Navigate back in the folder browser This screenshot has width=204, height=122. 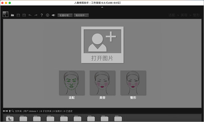pos(4,111)
